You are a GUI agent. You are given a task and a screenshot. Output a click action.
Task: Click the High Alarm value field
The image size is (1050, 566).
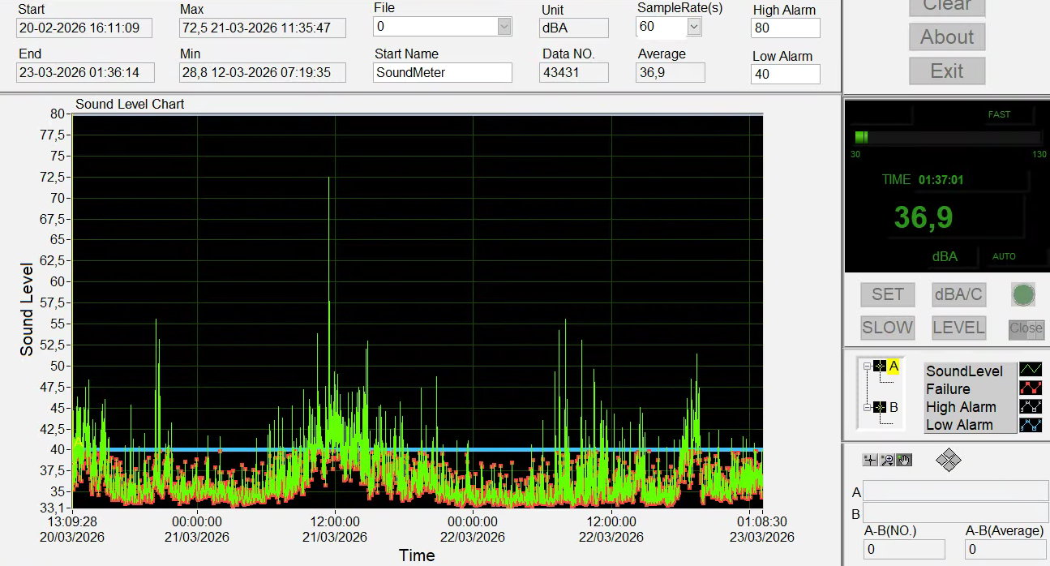click(785, 28)
